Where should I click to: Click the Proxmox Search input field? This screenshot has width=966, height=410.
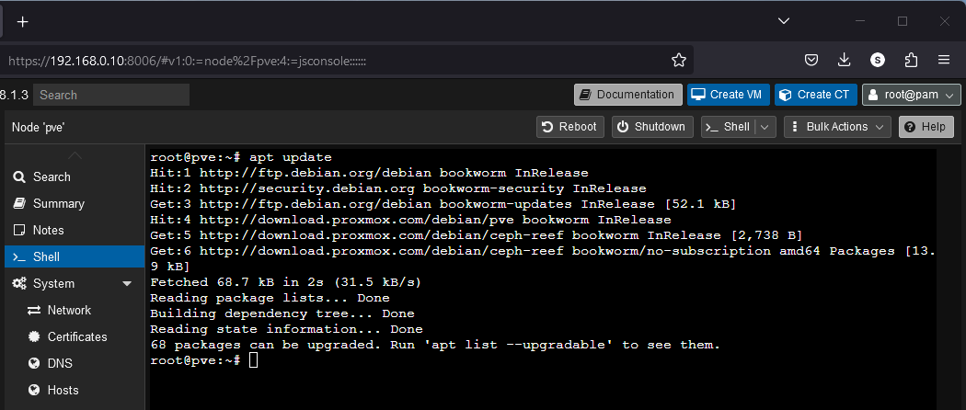pos(111,95)
